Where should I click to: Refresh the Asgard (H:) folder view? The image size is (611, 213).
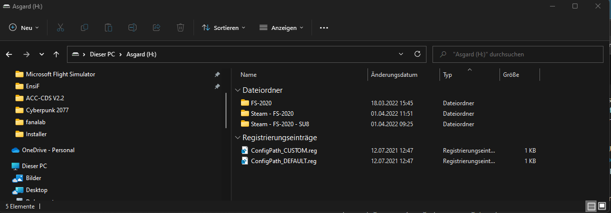417,54
